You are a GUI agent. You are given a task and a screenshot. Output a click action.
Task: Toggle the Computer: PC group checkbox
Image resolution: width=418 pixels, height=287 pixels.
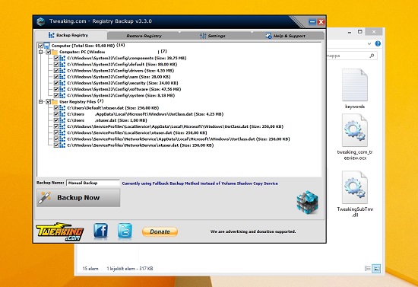(x=48, y=52)
